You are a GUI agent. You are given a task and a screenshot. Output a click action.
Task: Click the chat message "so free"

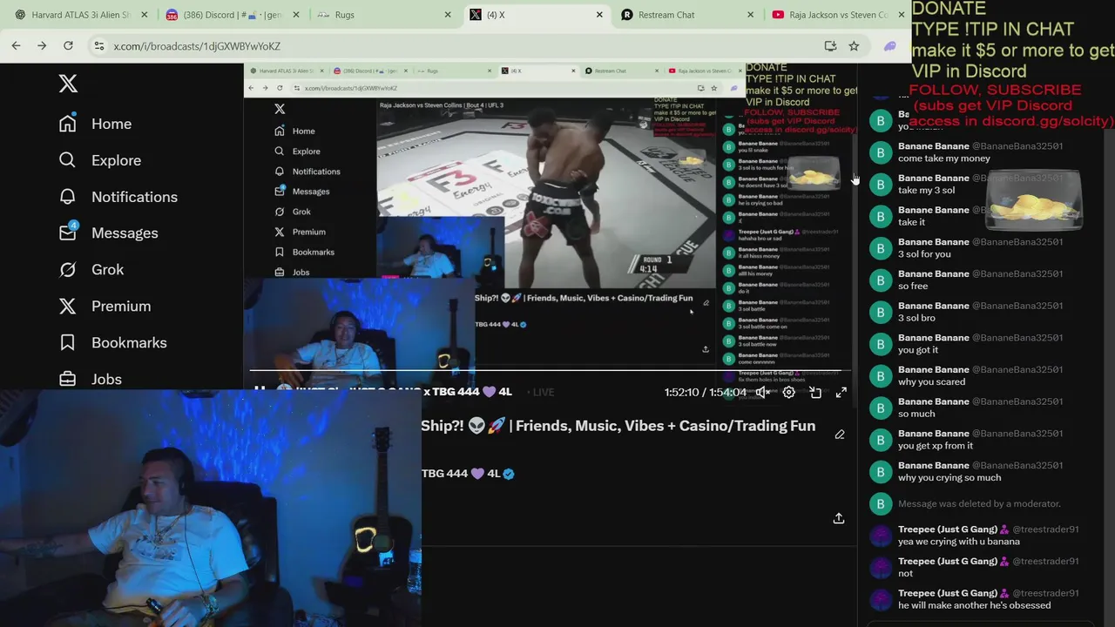[x=913, y=286]
